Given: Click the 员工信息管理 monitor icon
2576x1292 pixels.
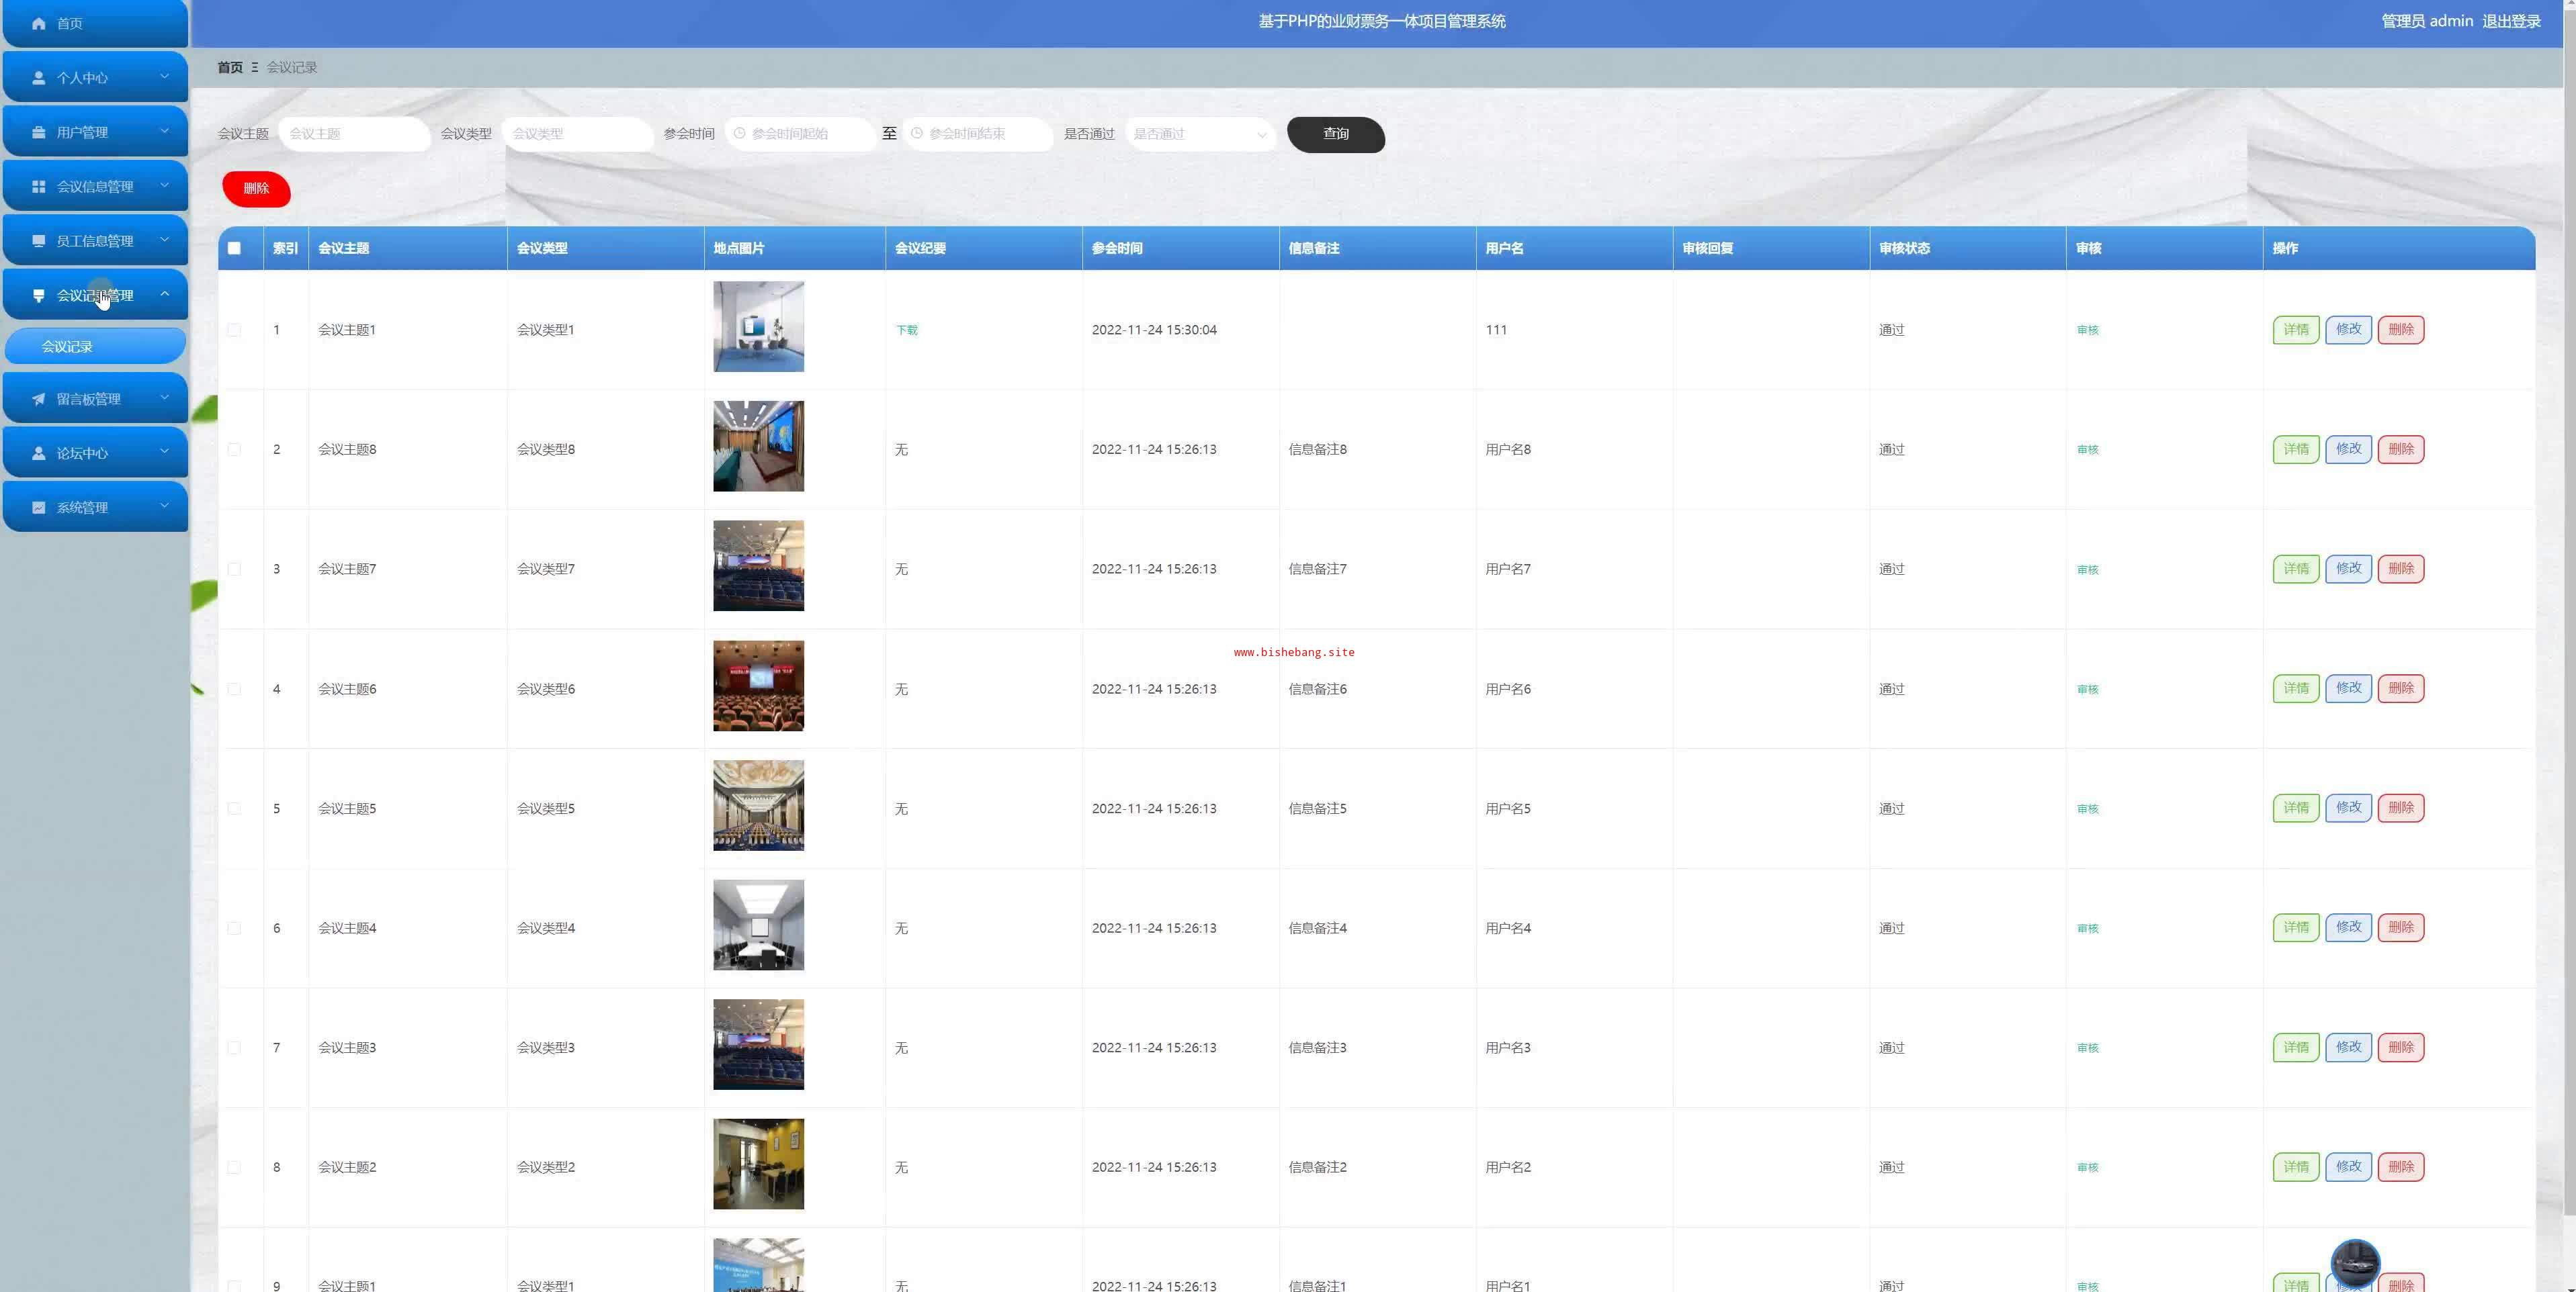Looking at the screenshot, I should (39, 241).
